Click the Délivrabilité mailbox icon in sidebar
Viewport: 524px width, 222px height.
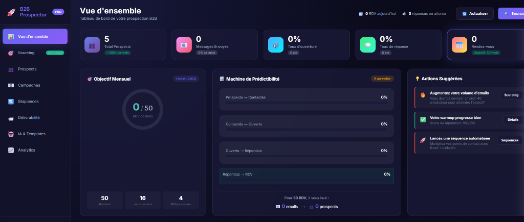coord(11,118)
